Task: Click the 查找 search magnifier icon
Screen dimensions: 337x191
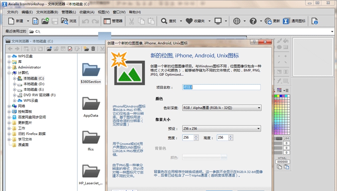Action: coord(164,21)
